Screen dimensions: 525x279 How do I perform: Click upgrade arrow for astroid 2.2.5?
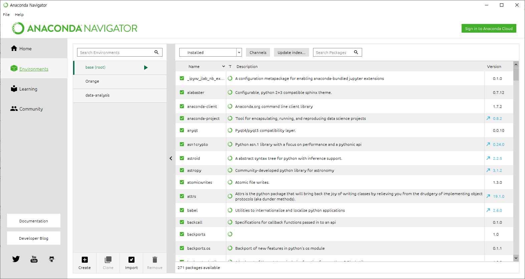point(488,158)
